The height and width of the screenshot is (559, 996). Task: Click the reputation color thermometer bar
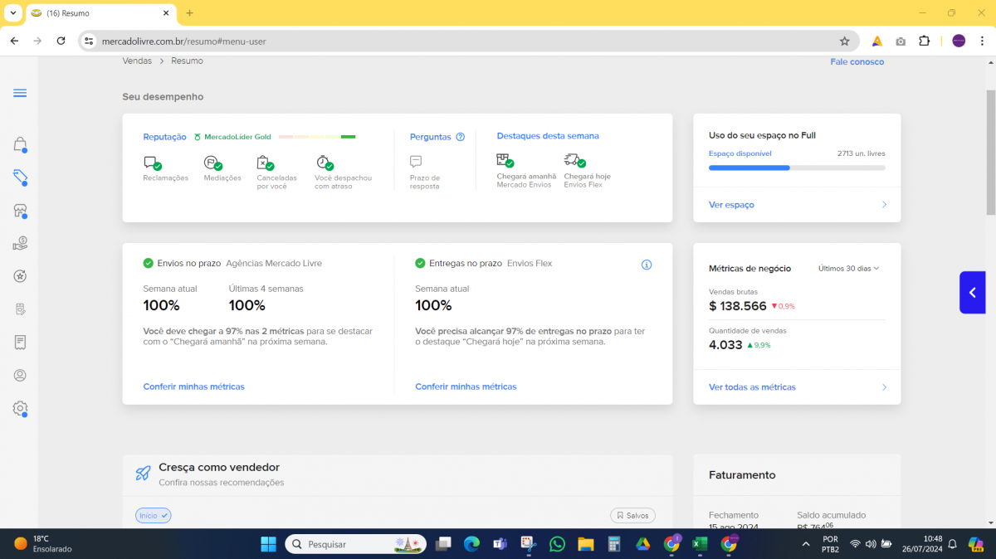[317, 137]
